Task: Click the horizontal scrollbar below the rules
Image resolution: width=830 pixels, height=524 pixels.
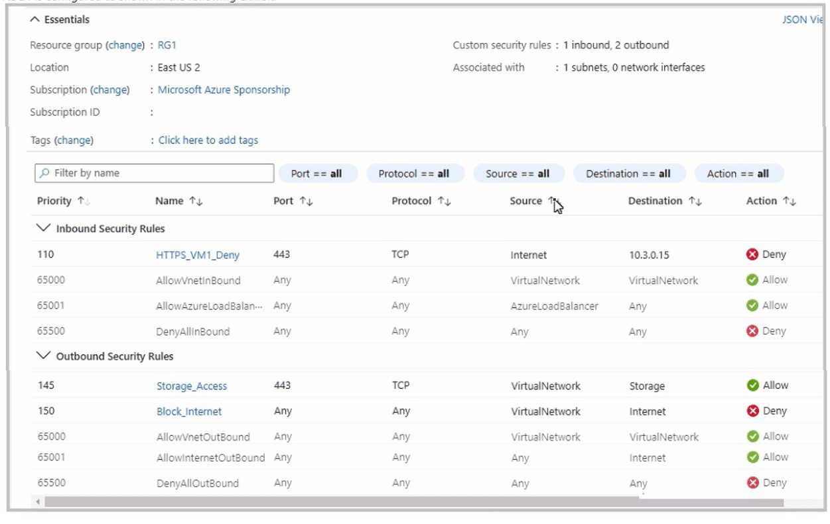Action: pyautogui.click(x=411, y=503)
